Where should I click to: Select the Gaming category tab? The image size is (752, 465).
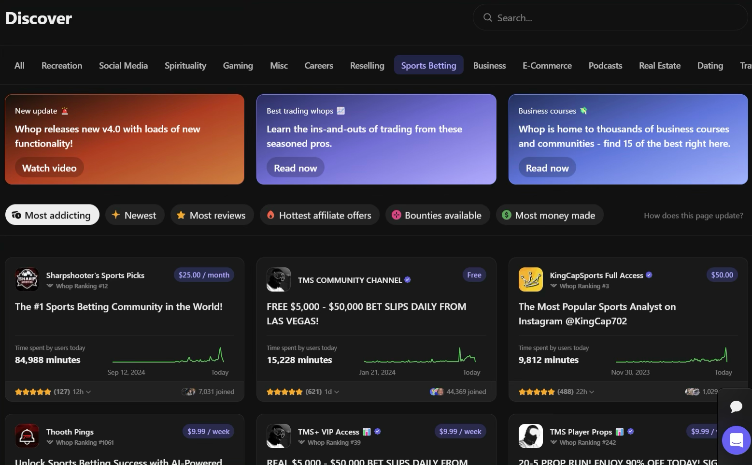tap(238, 65)
